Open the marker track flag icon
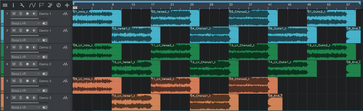Viewport: 363px width, 111px height. 41,5
